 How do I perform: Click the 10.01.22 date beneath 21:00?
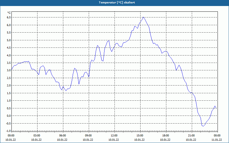[x=191, y=140]
